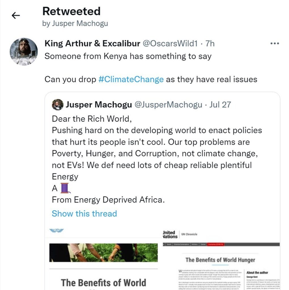Click "Someone from Kenya has something to say" text
The image size is (289, 290).
128,56
